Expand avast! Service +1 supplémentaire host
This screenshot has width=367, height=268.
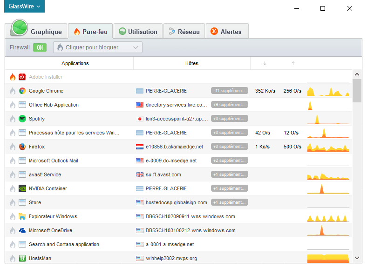[x=229, y=174]
